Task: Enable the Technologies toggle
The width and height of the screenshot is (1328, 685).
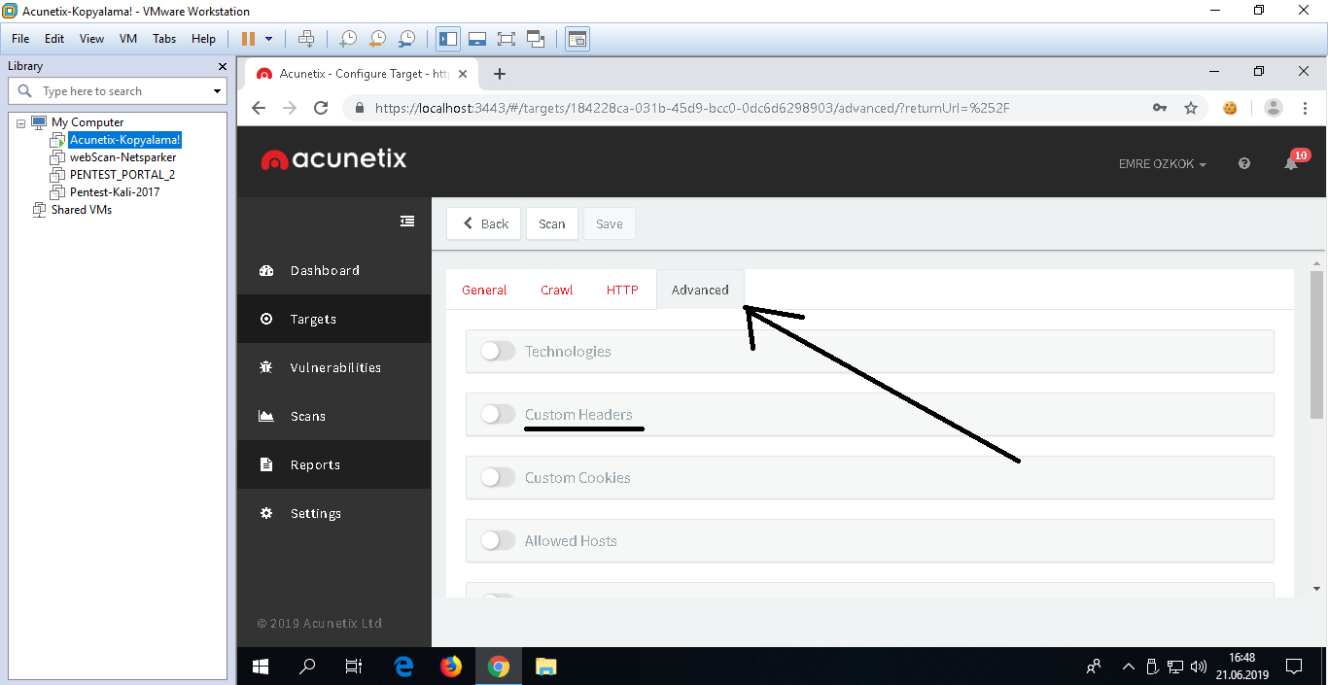Action: pyautogui.click(x=498, y=351)
